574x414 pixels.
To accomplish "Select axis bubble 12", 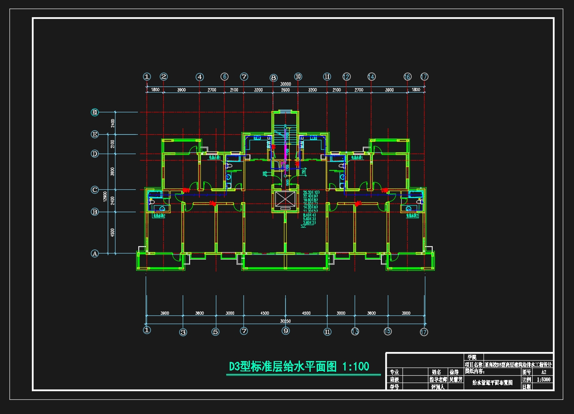I will click(346, 77).
